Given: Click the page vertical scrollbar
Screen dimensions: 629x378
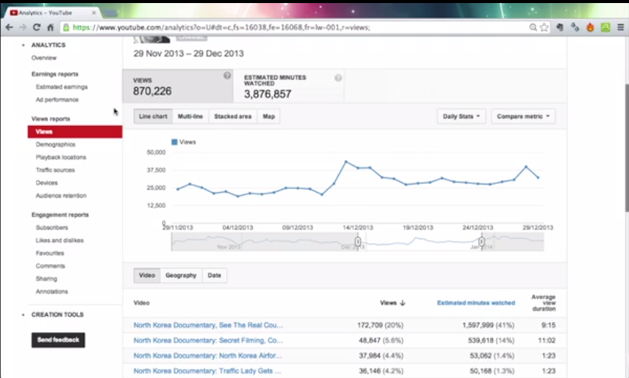Looking at the screenshot, I should point(626,148).
